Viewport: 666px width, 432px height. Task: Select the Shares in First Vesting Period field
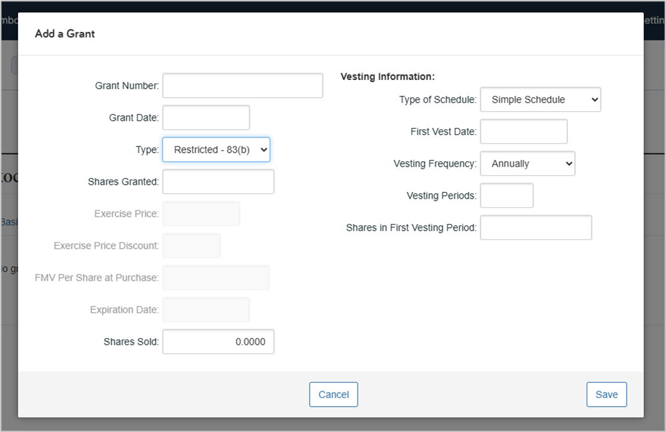click(535, 227)
